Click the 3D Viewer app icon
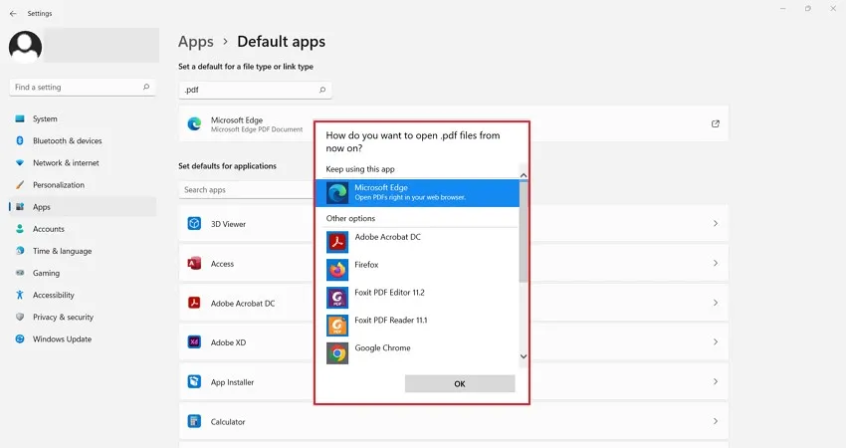This screenshot has width=846, height=448. tap(194, 223)
